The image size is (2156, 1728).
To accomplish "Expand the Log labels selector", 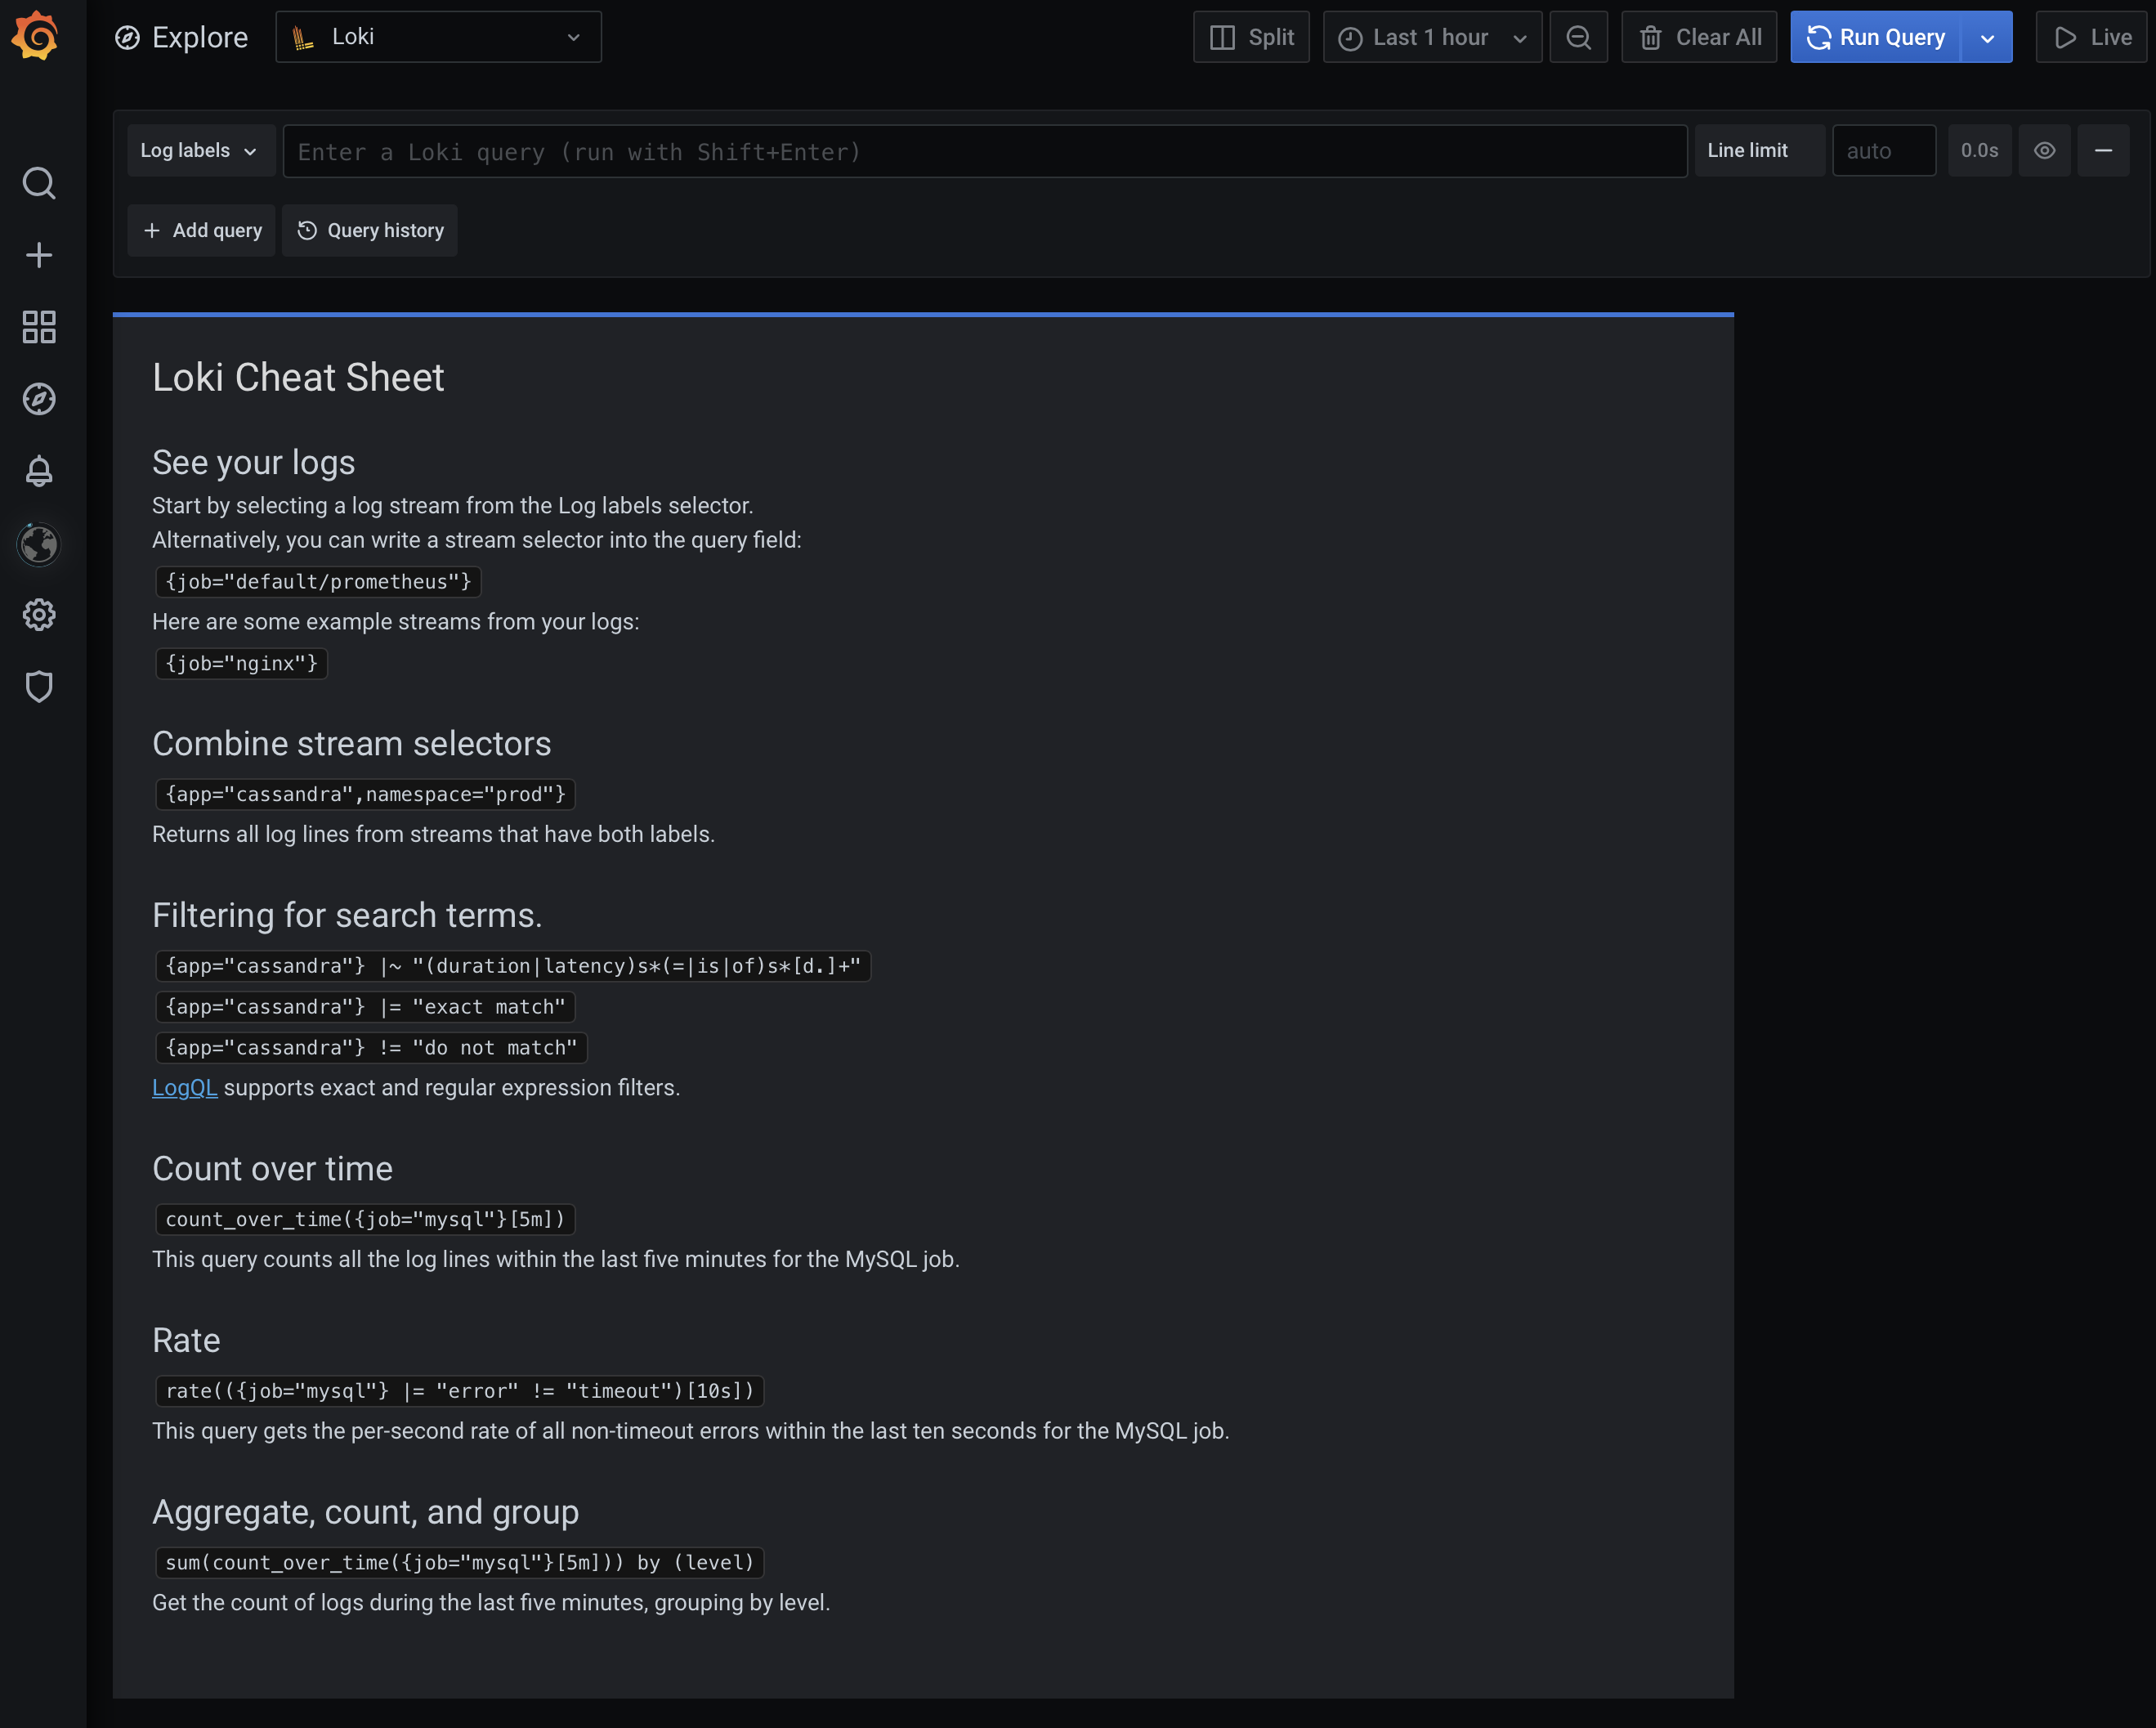I will (200, 150).
